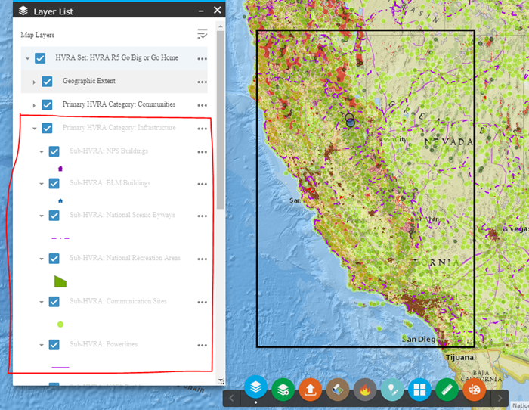Open the ruler measurement widget

tap(447, 390)
